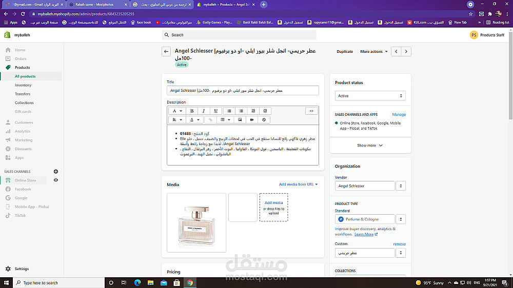513x288 pixels.
Task: Insert a numbered list in description
Action: pos(241,111)
